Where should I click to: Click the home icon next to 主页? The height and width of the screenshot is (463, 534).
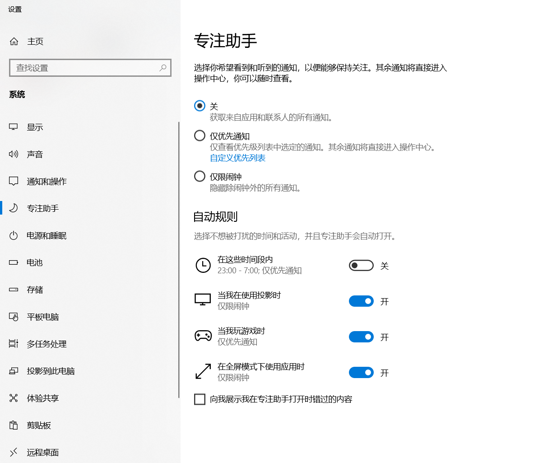click(14, 41)
